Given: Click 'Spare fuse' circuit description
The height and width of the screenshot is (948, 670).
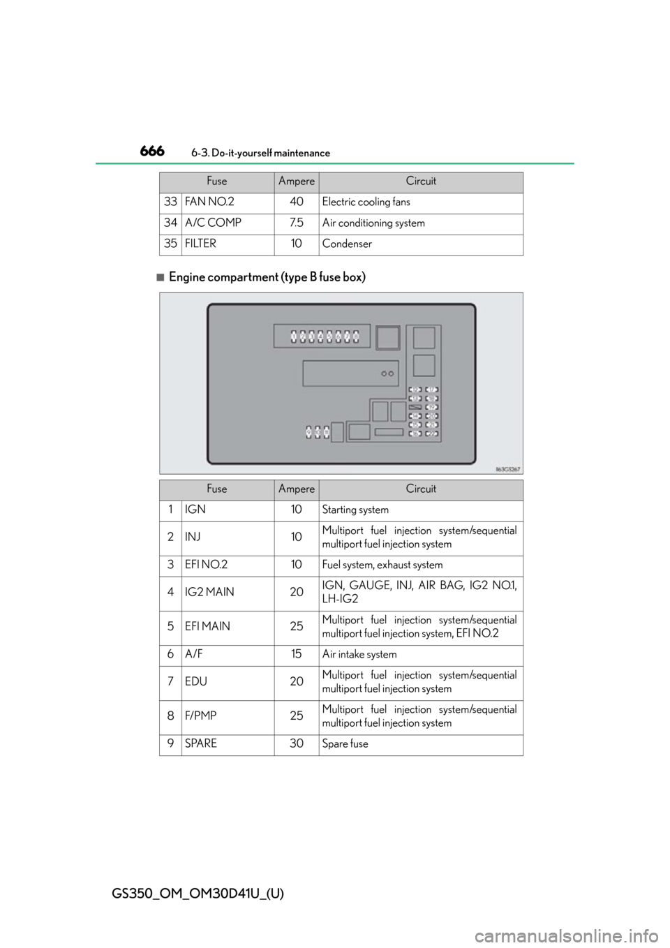Looking at the screenshot, I should coord(345,744).
